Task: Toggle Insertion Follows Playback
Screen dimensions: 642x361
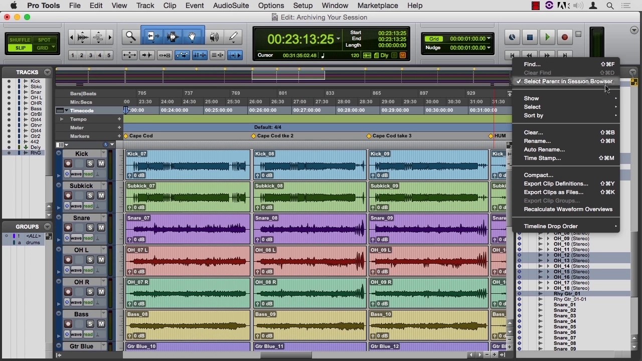Action: pos(235,55)
